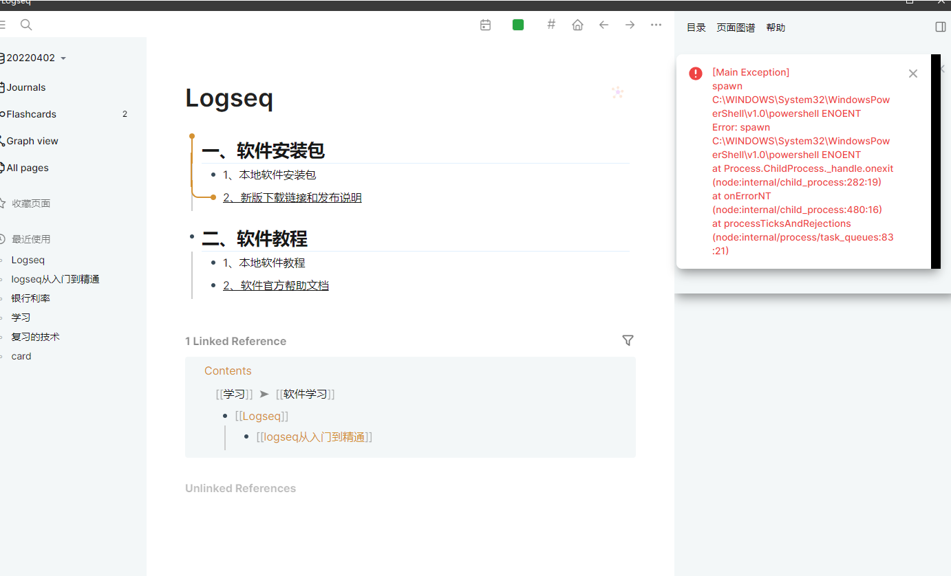Screen dimensions: 951x576
Task: Click bullet of 一、软件安装包 block
Action: click(x=192, y=136)
